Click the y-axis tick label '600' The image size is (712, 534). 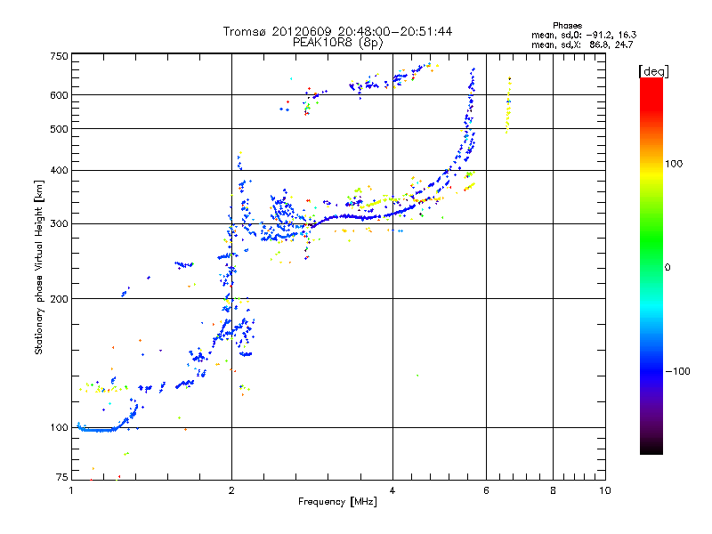(59, 95)
